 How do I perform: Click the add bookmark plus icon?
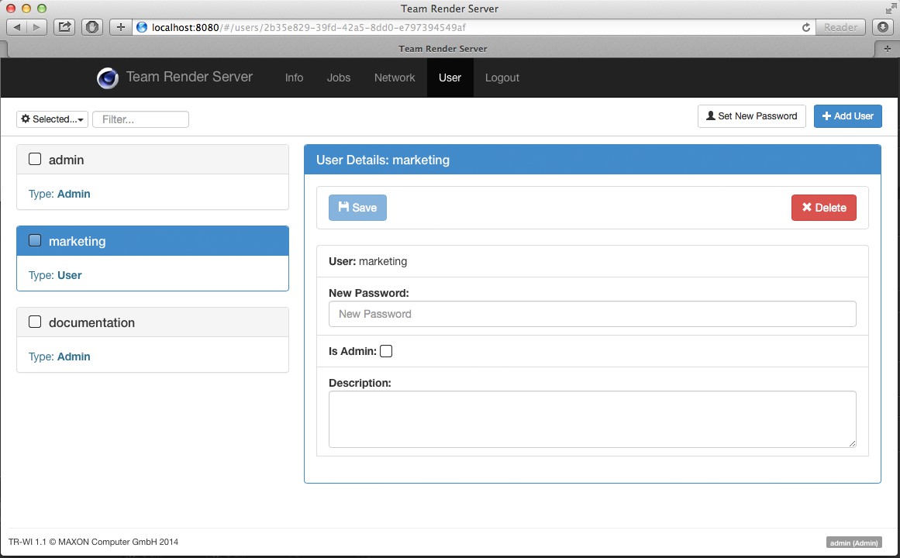tap(120, 27)
